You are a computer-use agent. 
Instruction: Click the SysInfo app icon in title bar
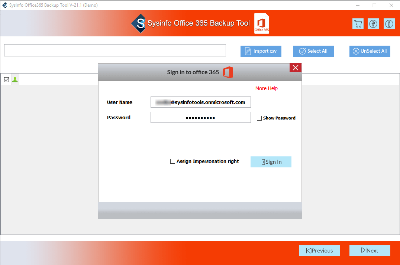click(4, 5)
